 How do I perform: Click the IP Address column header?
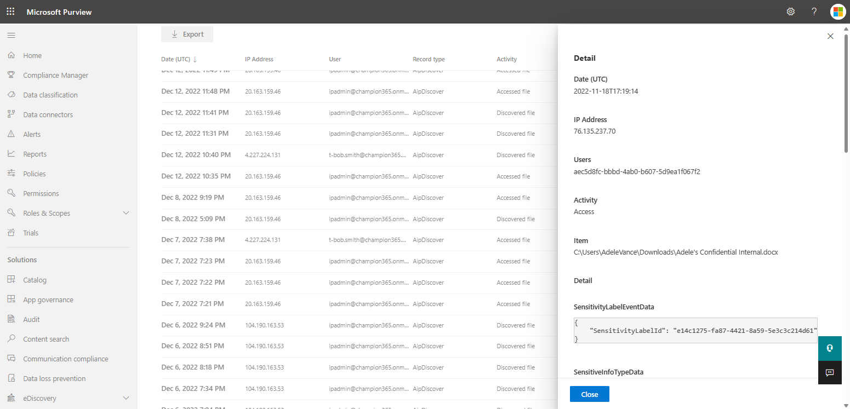click(x=259, y=59)
